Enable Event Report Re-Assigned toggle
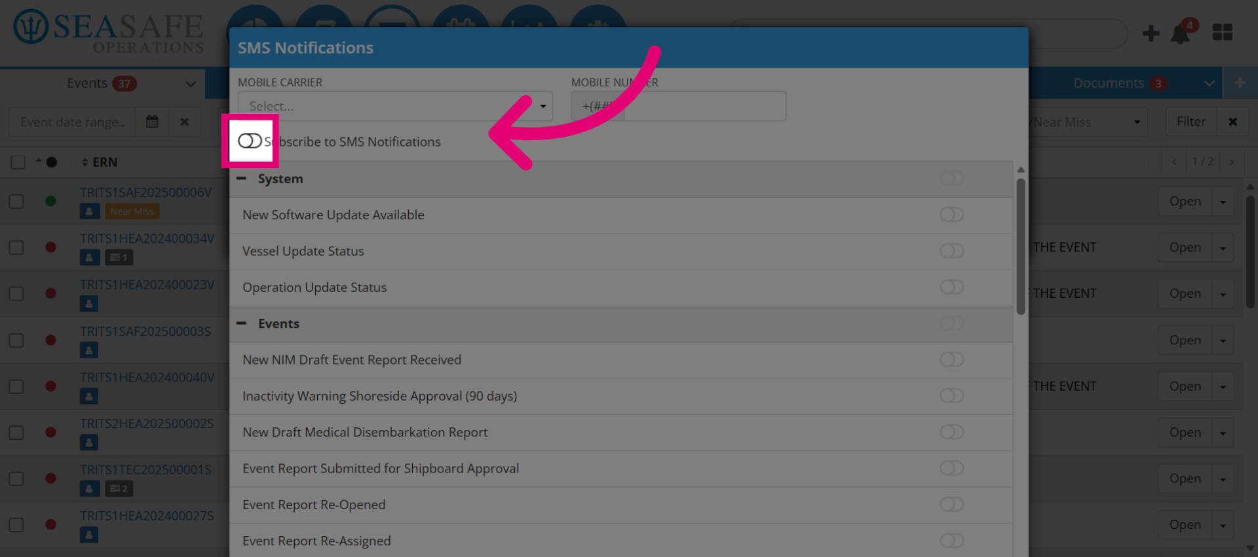Screen dimensions: 1258x557 (951, 541)
